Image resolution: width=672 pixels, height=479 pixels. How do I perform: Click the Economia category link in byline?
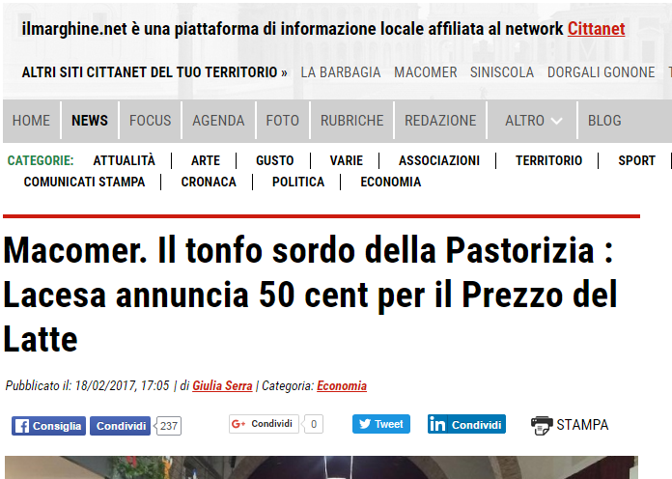[x=342, y=385]
